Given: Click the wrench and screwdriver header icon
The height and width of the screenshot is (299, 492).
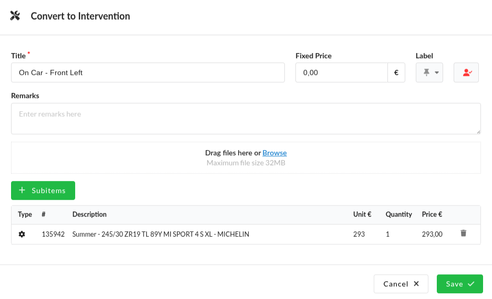Looking at the screenshot, I should pos(15,16).
